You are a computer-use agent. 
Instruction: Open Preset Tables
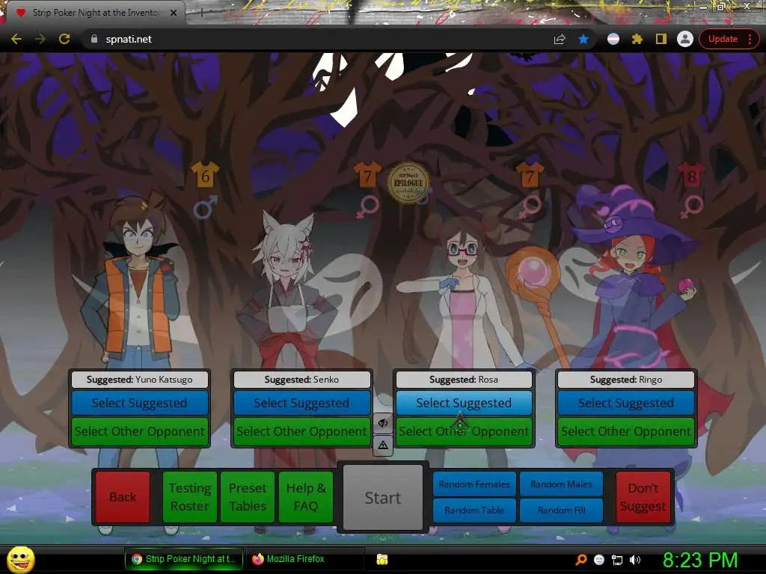pos(248,497)
